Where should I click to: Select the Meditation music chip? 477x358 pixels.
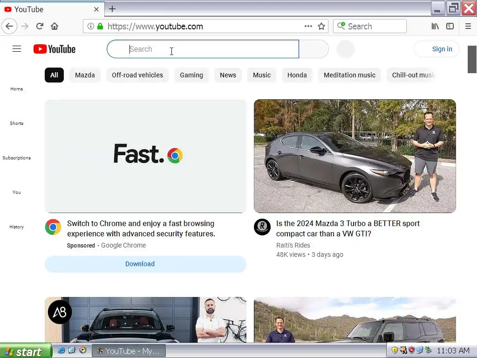point(349,75)
